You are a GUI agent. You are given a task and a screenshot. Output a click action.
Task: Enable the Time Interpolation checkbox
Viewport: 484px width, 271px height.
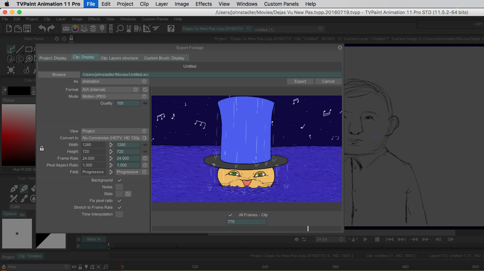coord(119,214)
